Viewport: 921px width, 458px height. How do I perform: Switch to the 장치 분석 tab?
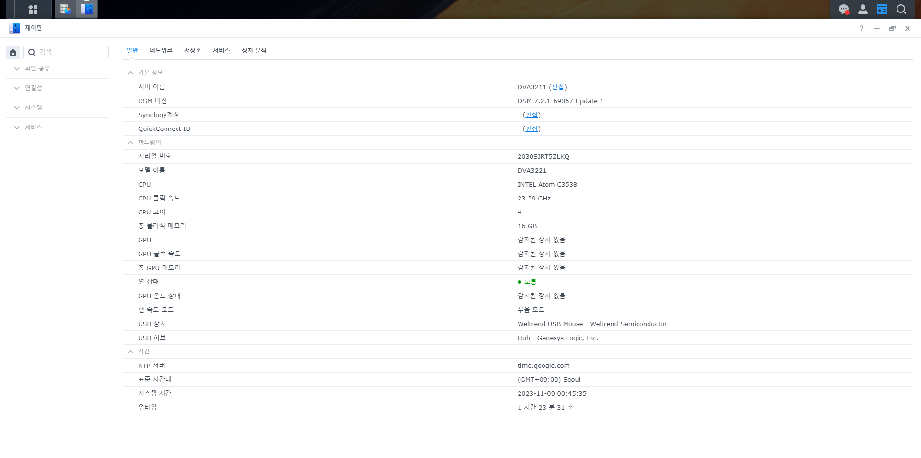[254, 50]
